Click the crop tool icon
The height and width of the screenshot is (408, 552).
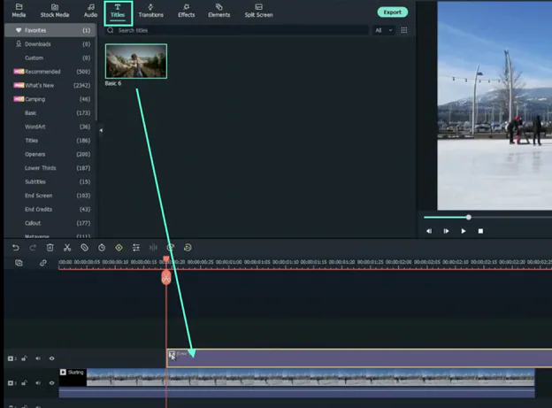pyautogui.click(x=85, y=248)
